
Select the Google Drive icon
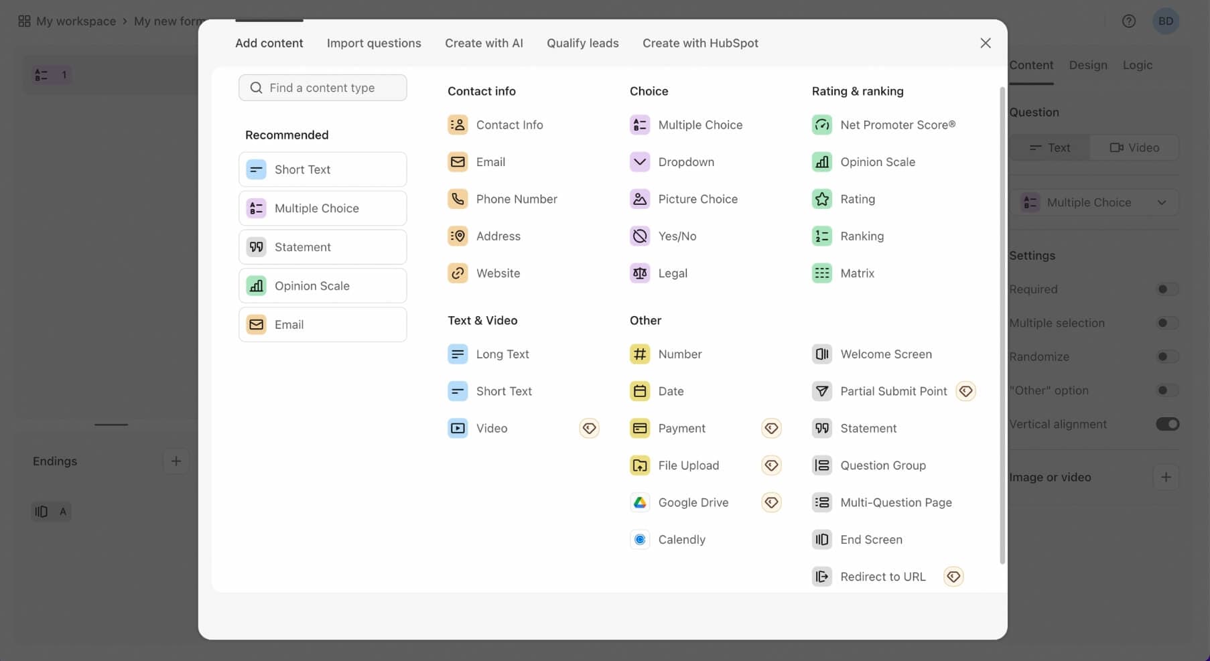click(640, 502)
